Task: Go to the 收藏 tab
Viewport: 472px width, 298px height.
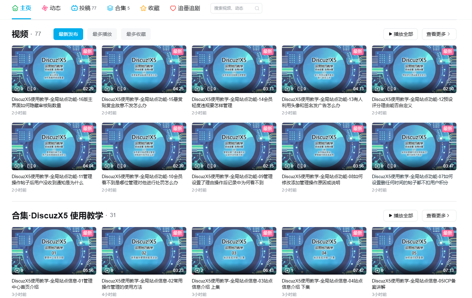Action: click(x=150, y=8)
